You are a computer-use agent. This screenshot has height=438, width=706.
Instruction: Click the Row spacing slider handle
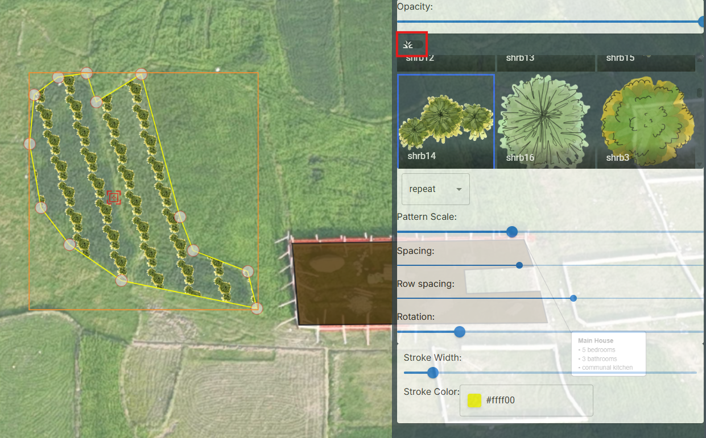click(x=573, y=298)
